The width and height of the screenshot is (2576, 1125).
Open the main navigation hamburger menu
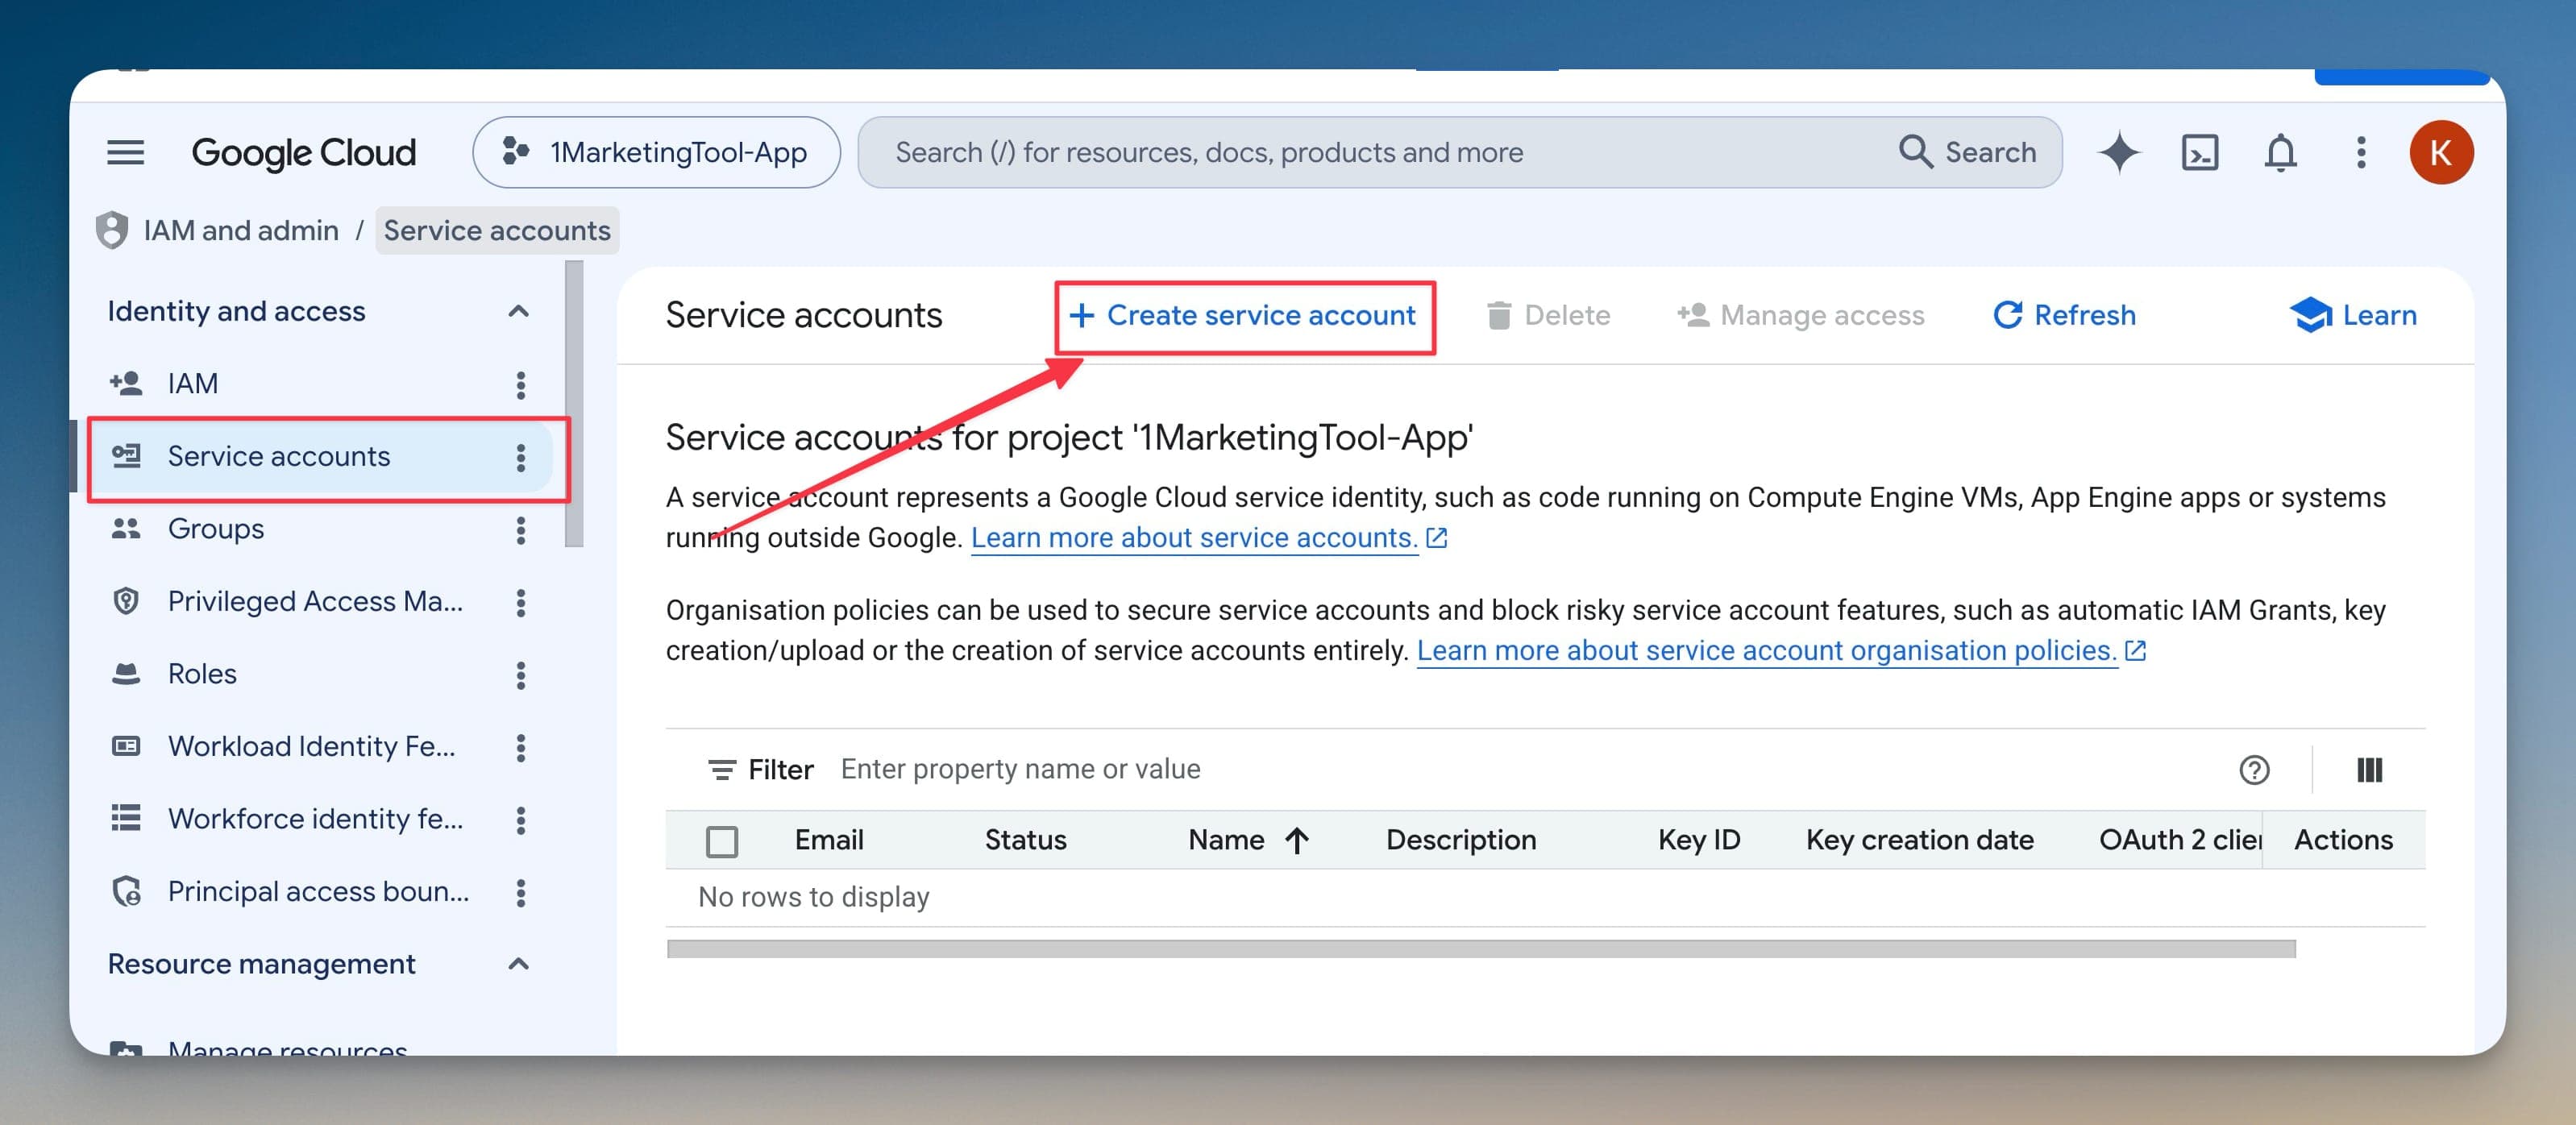point(125,152)
